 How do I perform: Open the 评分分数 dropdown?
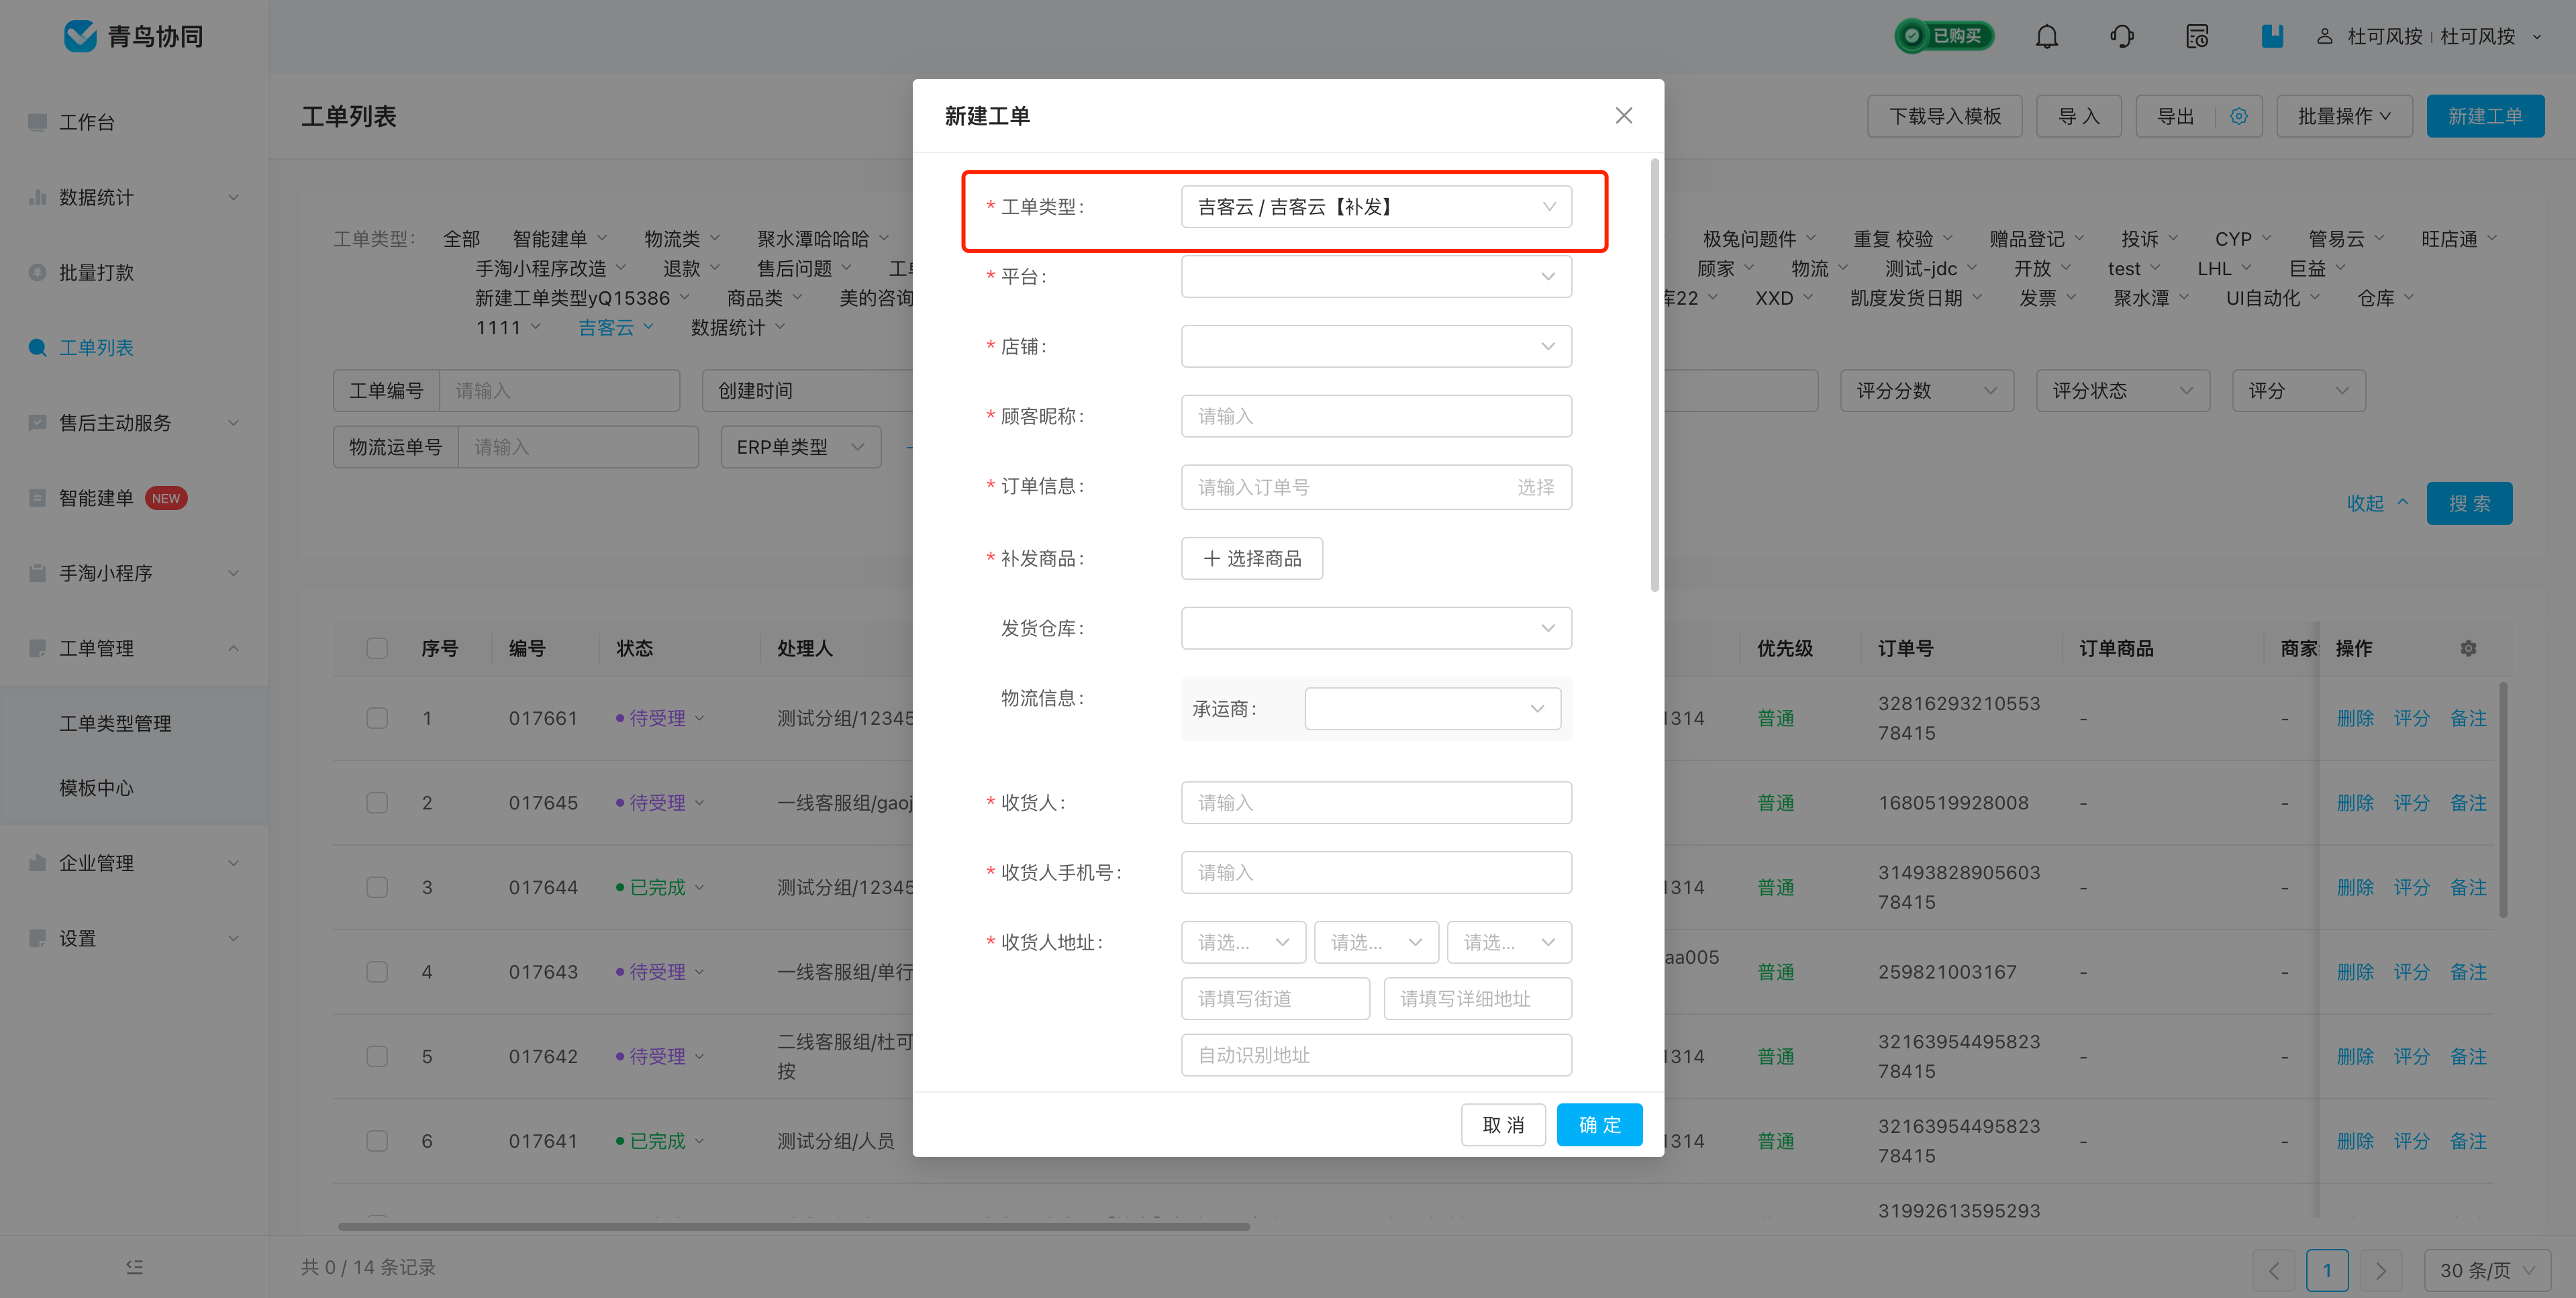pos(1926,390)
